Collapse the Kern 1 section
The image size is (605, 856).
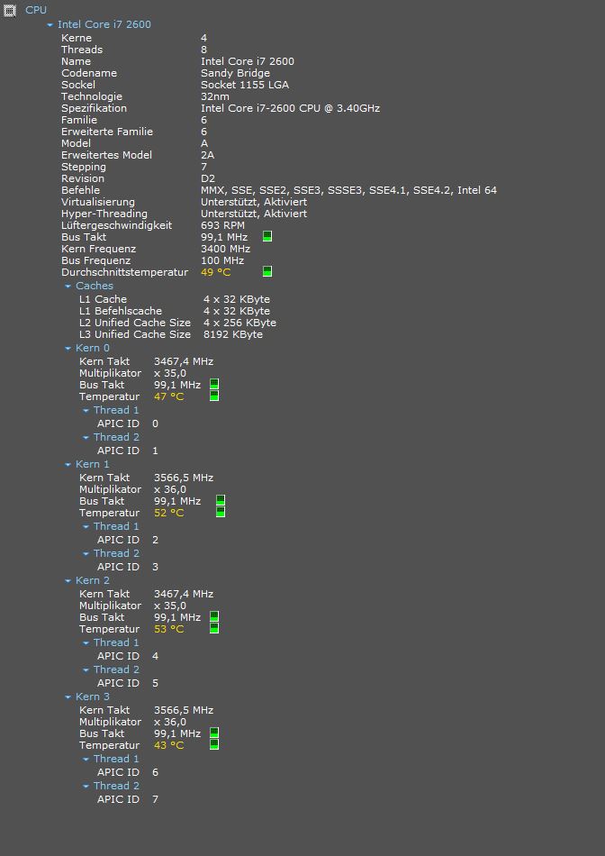tap(68, 465)
